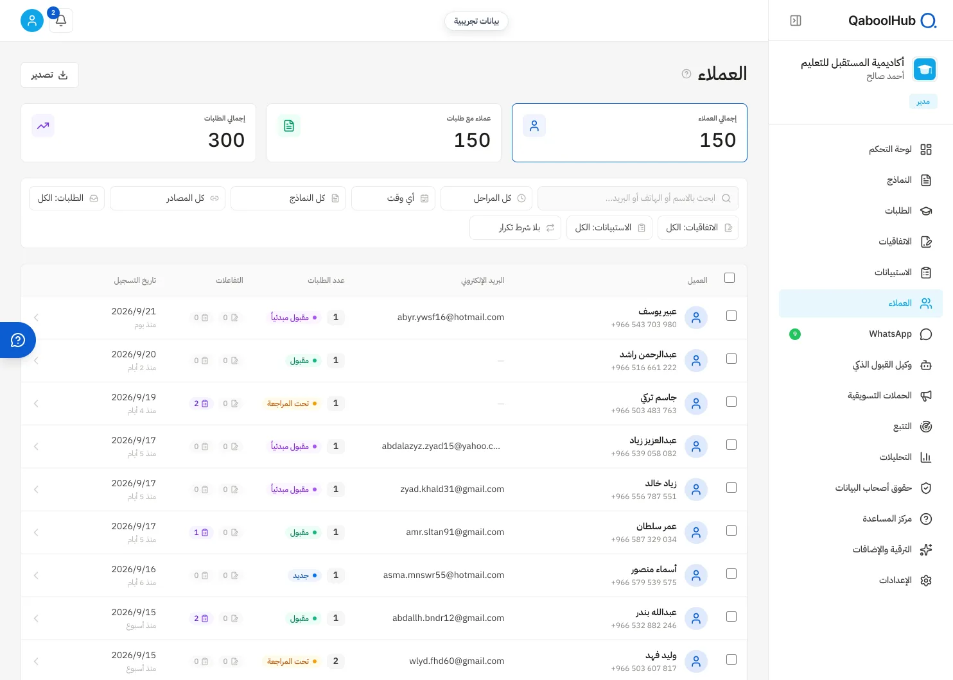Click avatar of عبير يوسف
Screen dimensions: 953x680
tap(696, 318)
